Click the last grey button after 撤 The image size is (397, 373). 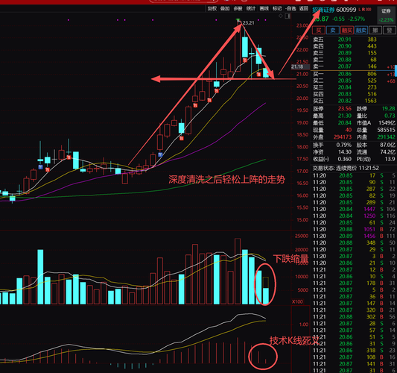390,31
